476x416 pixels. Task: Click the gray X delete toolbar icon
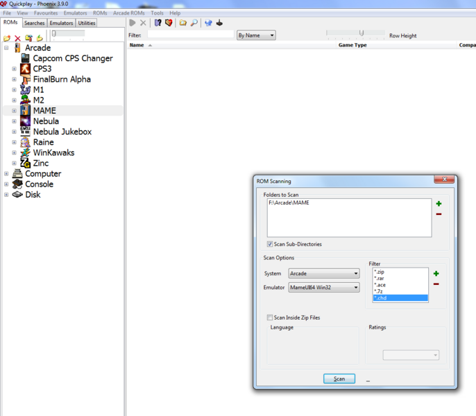[x=143, y=23]
